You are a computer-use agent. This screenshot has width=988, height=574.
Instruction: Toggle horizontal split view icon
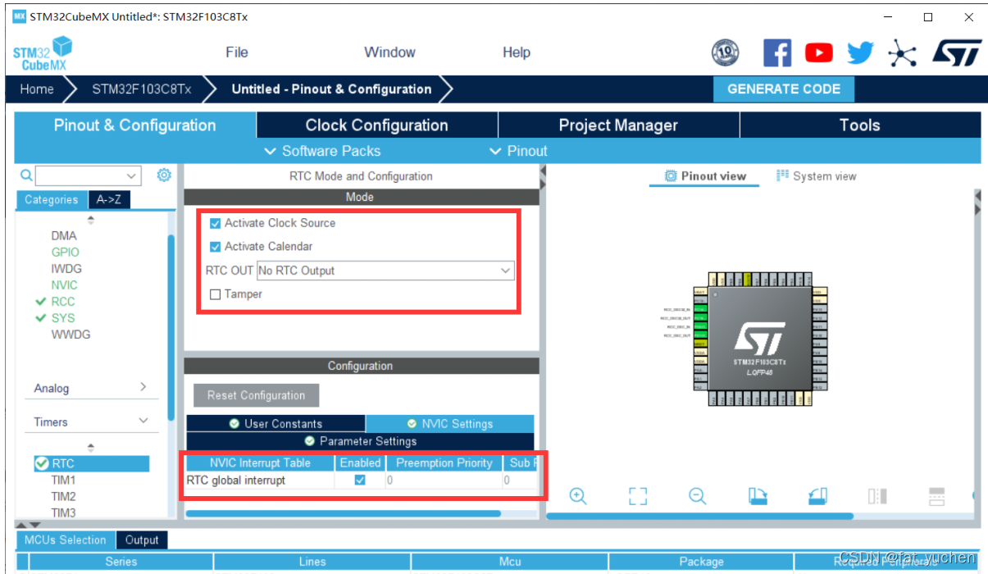[x=937, y=495]
